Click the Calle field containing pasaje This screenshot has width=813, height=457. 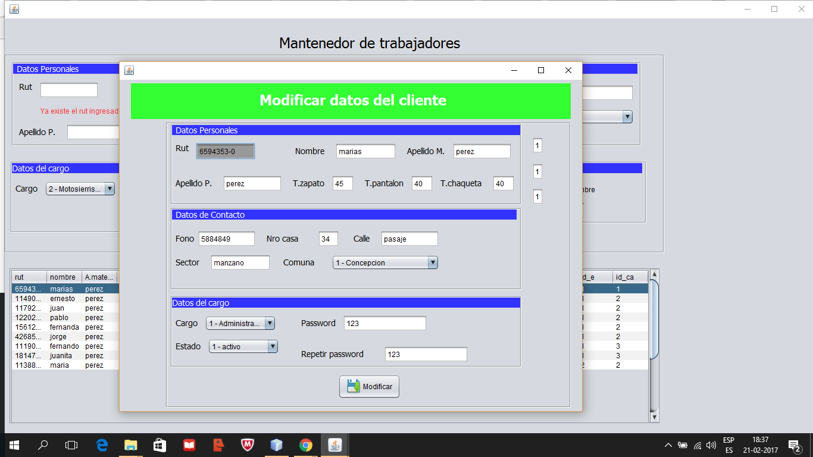409,239
